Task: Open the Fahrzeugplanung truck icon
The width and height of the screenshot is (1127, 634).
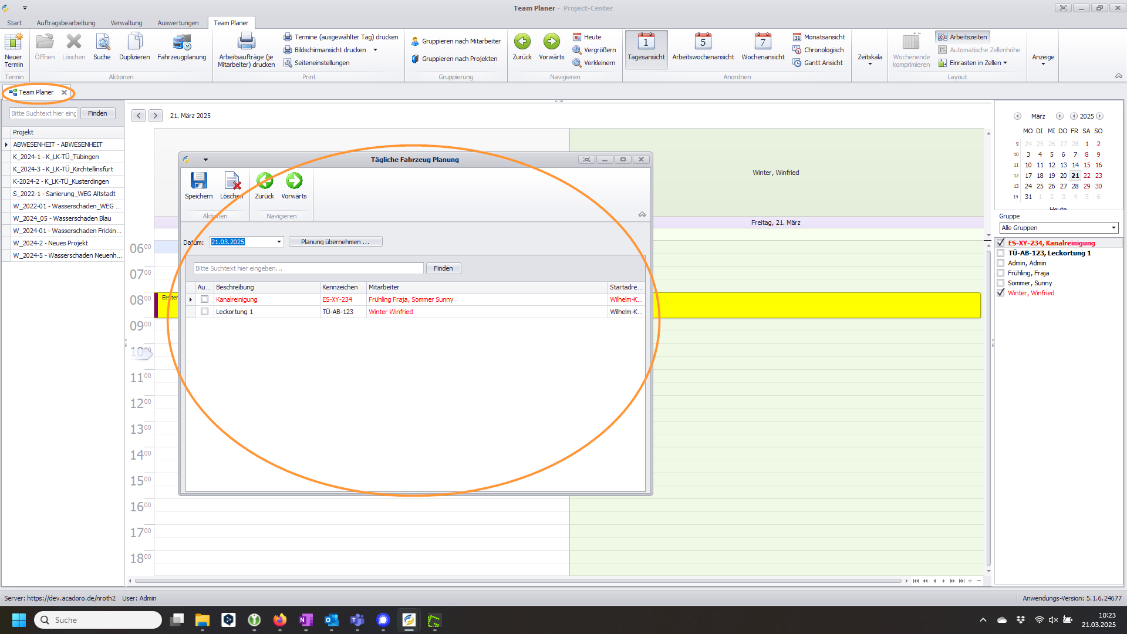Action: pyautogui.click(x=181, y=42)
